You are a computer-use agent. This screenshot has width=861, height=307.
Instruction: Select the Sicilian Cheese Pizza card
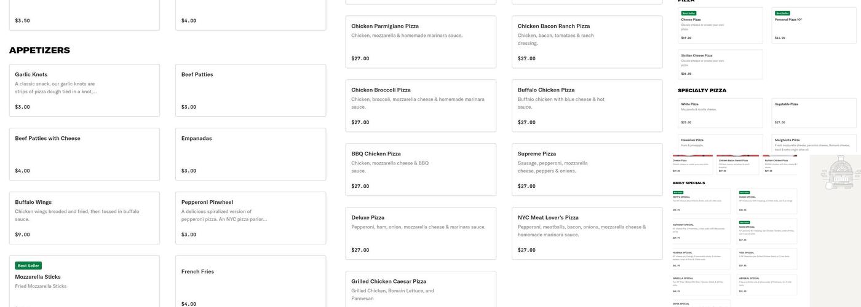tap(720, 64)
